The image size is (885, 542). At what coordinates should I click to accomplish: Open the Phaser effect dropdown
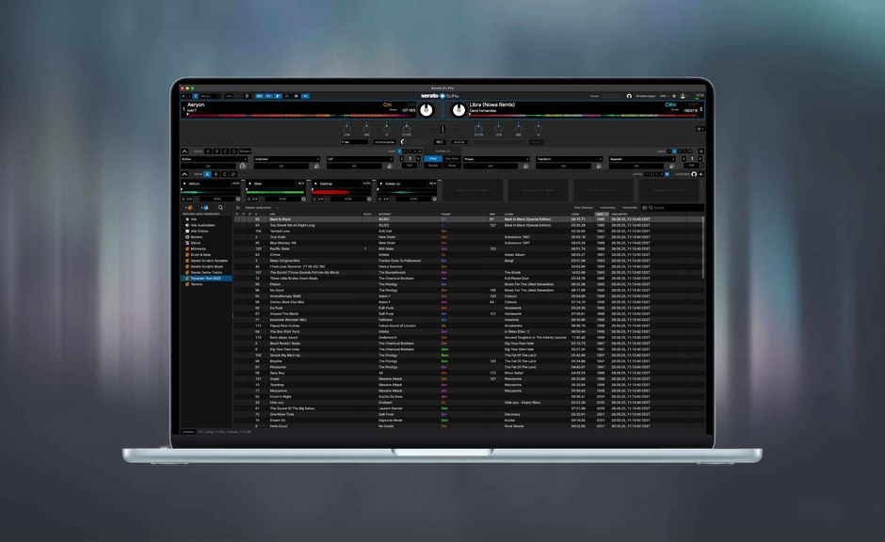point(496,159)
